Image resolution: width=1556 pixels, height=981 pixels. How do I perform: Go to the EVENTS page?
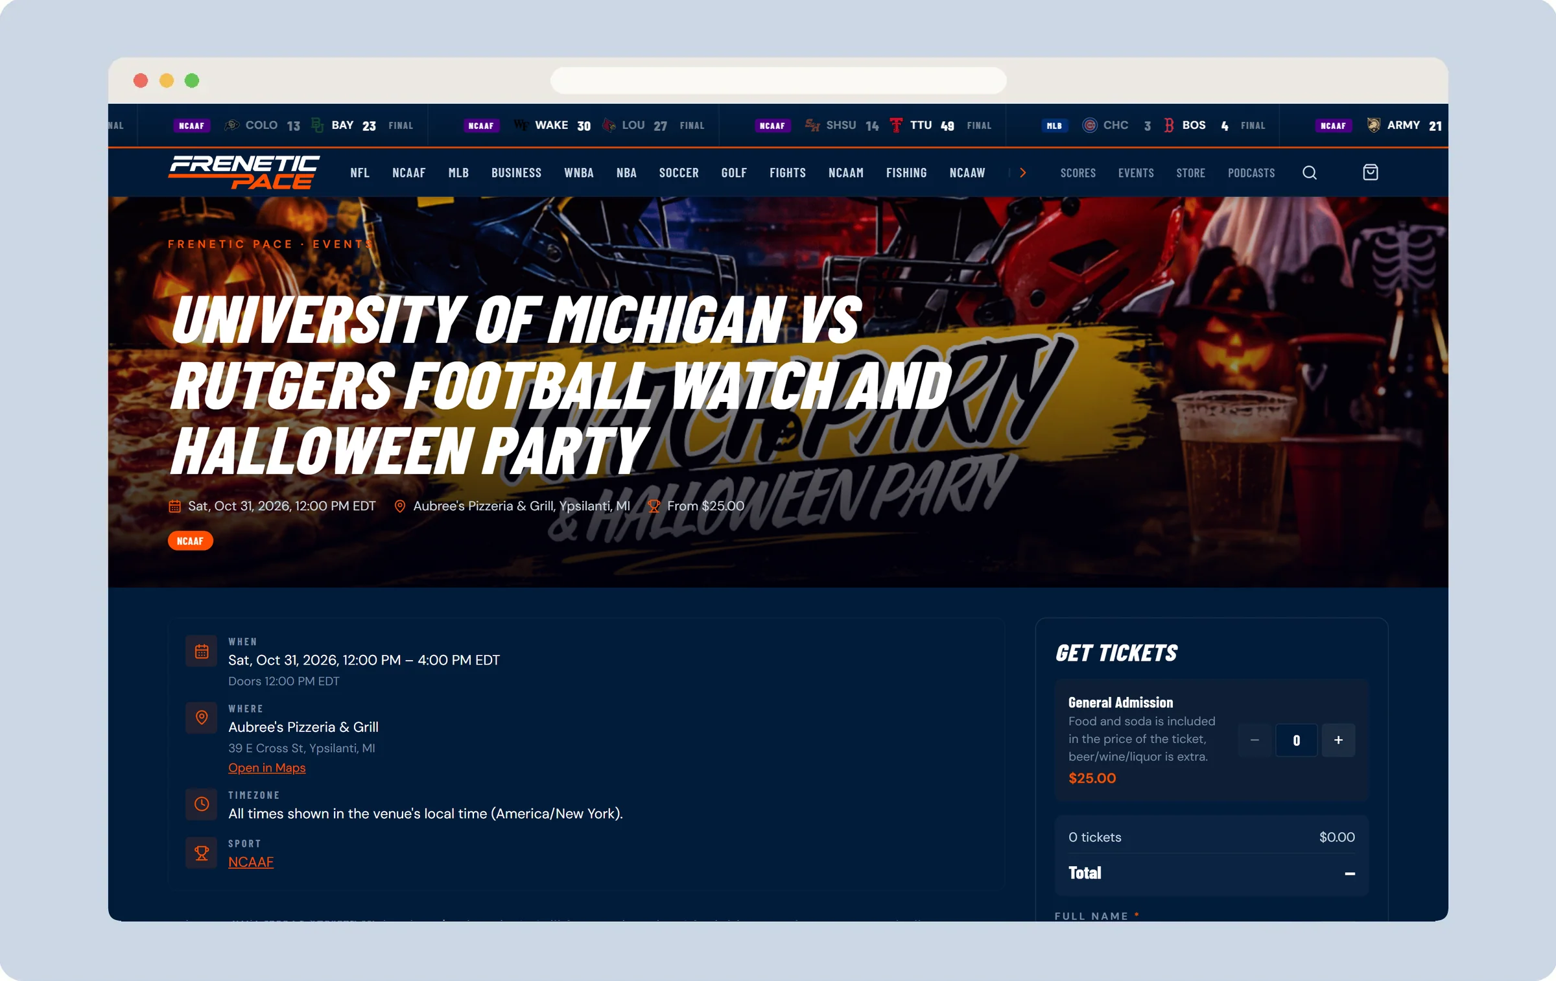tap(1136, 172)
